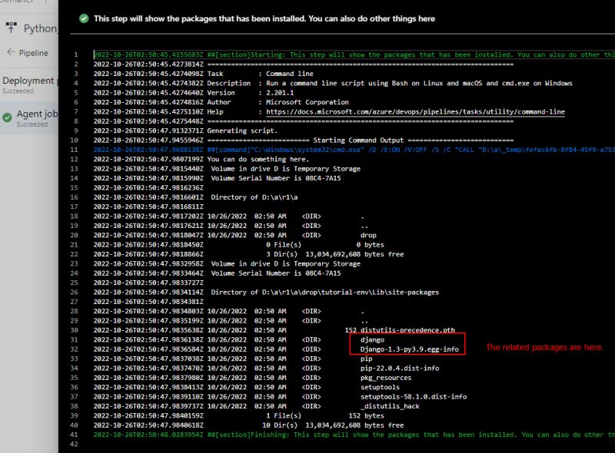Screen dimensions: 615x453
Task: Click line number 1 in the log
Action: tap(74, 54)
